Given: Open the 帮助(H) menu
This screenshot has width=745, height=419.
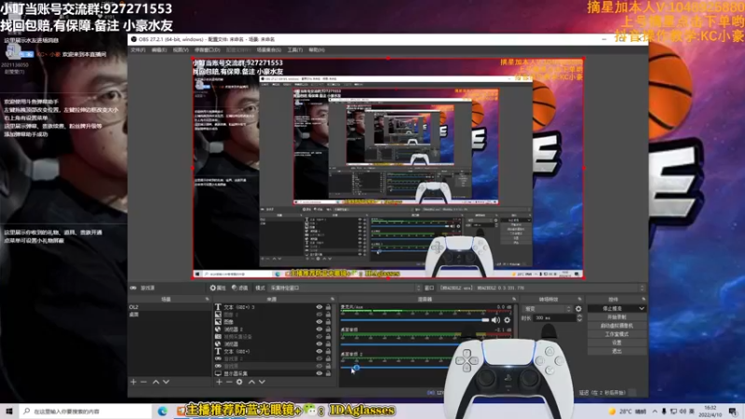Looking at the screenshot, I should coord(317,50).
